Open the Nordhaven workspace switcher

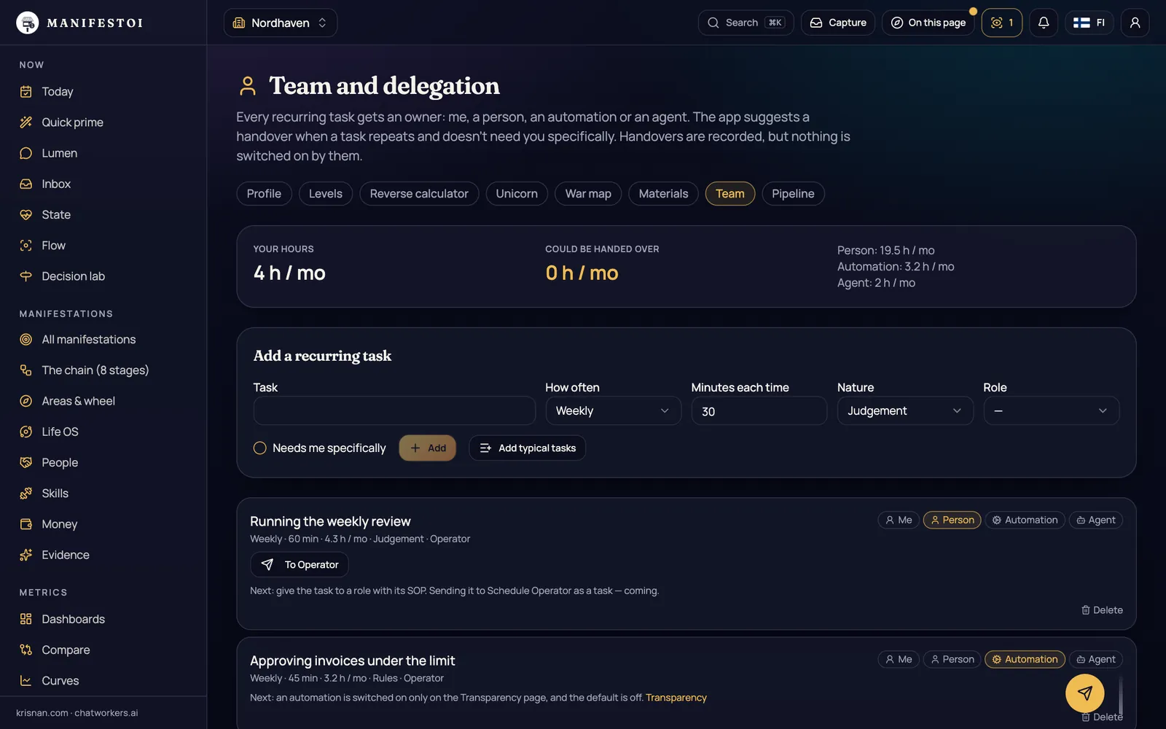click(281, 23)
